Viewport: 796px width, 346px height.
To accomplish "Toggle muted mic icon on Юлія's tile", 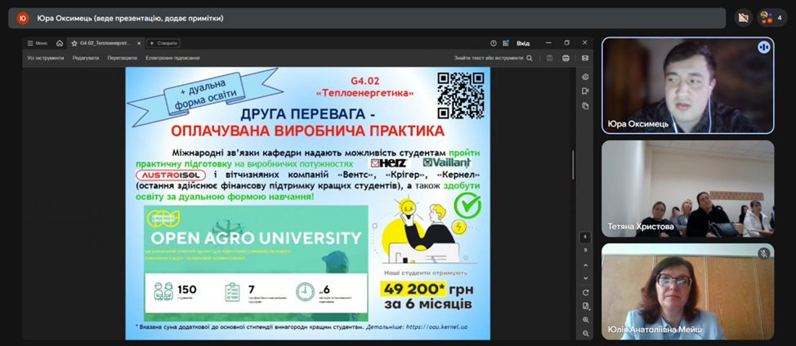I will tap(763, 254).
